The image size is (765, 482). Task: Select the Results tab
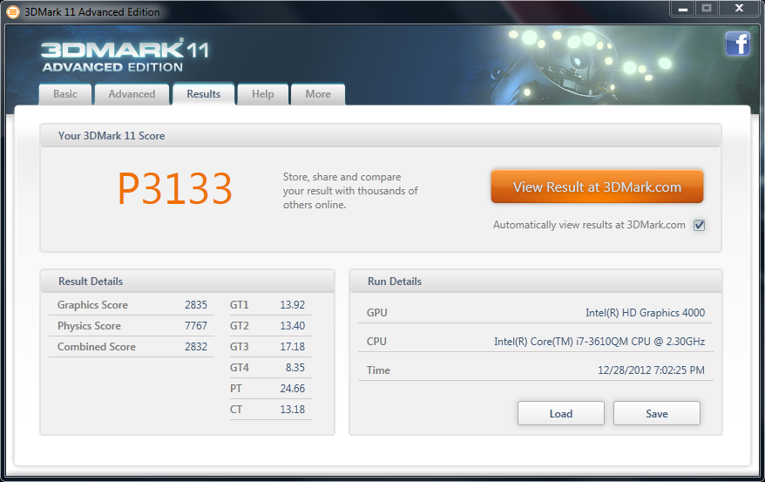203,93
